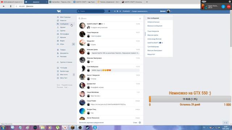Open the Гоша Некрасов conversation in dialog list

click(110, 34)
